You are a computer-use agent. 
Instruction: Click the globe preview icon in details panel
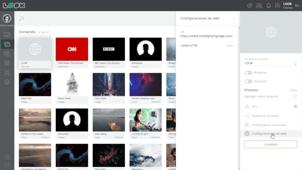pos(271,32)
